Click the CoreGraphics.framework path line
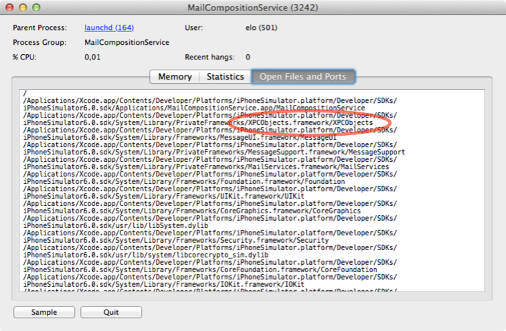This screenshot has width=506, height=331. tap(192, 211)
